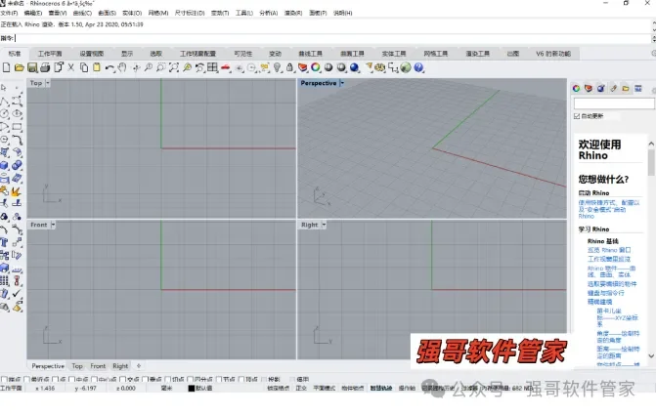The width and height of the screenshot is (656, 415).
Task: Click the checkmark icon in left sidebar
Action: click(x=18, y=293)
